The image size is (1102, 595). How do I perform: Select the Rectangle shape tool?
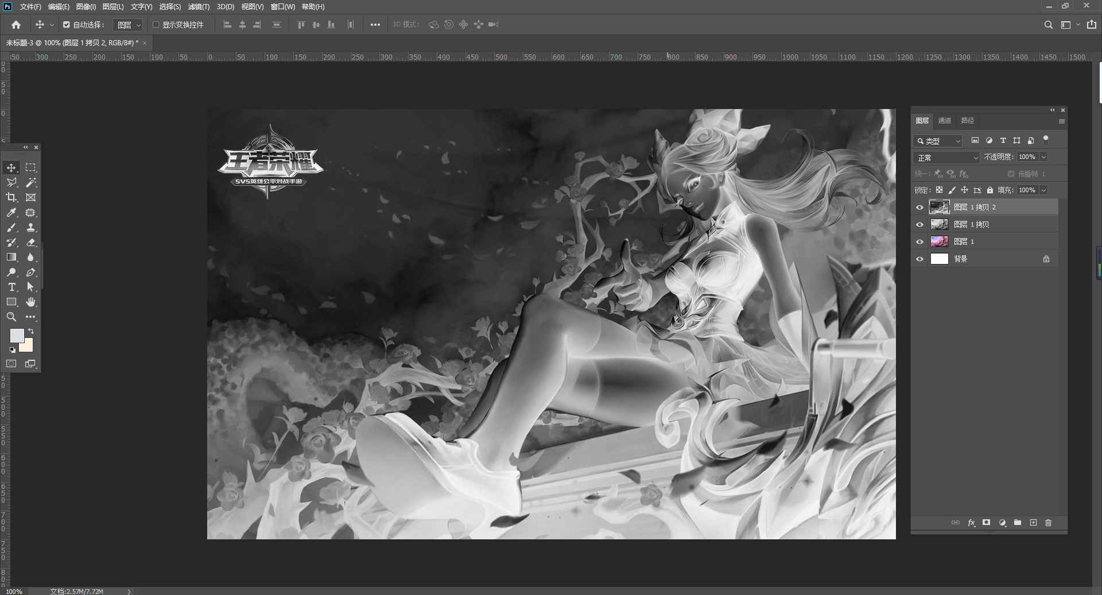click(x=11, y=302)
